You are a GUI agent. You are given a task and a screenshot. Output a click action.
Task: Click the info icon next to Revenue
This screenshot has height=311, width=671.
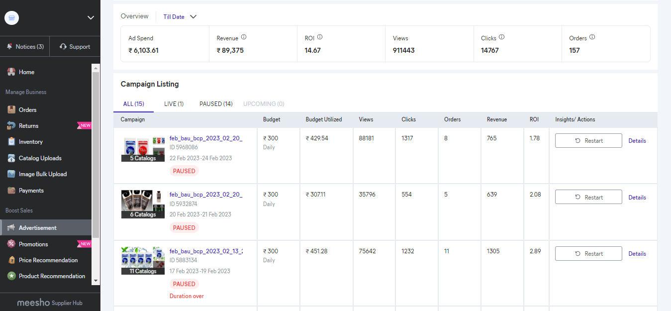[244, 36]
